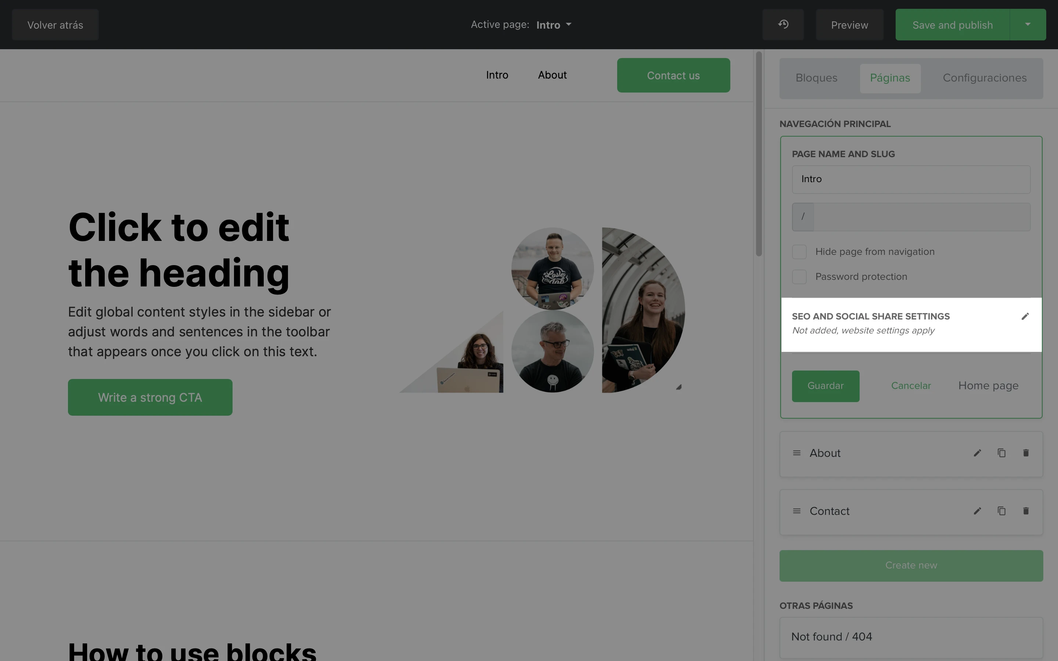The image size is (1058, 661).
Task: Cancel page editing with Cancelar
Action: [x=911, y=386]
